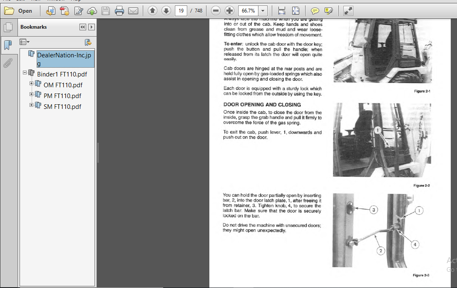Image resolution: width=457 pixels, height=288 pixels.
Task: Click the fit width scrolling icon
Action: tap(281, 11)
